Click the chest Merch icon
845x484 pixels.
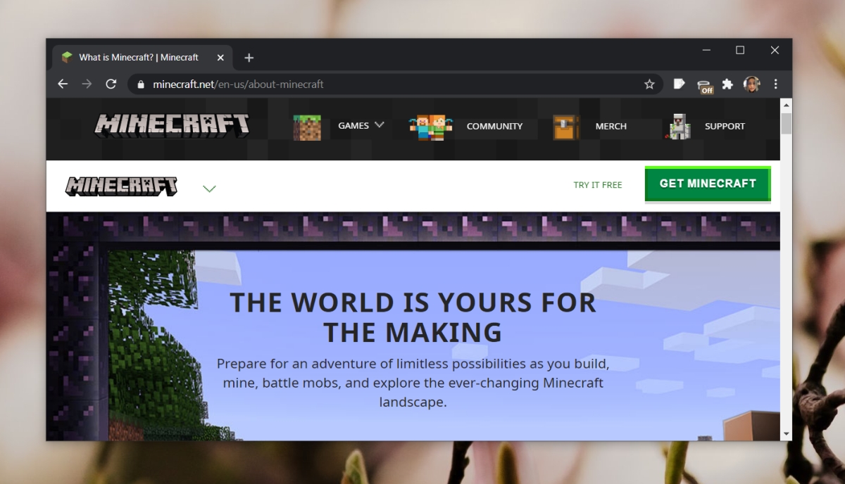click(565, 127)
